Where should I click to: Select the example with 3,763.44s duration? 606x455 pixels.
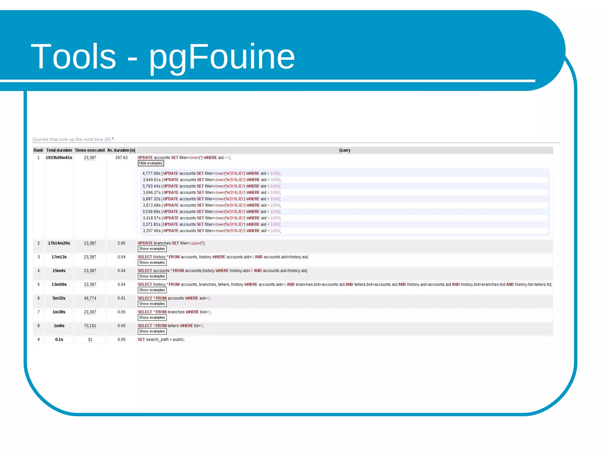212,186
